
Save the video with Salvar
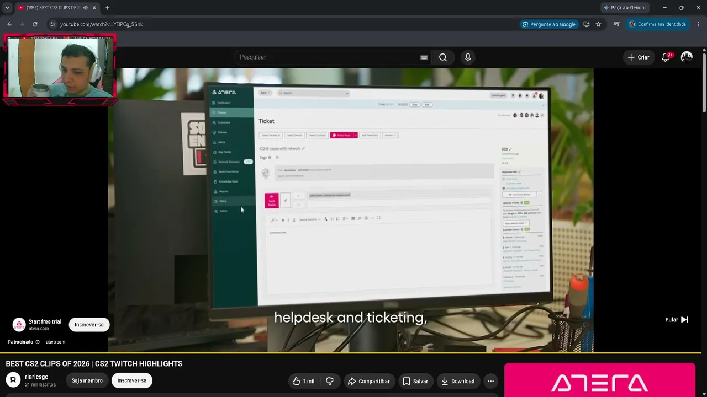pos(415,381)
